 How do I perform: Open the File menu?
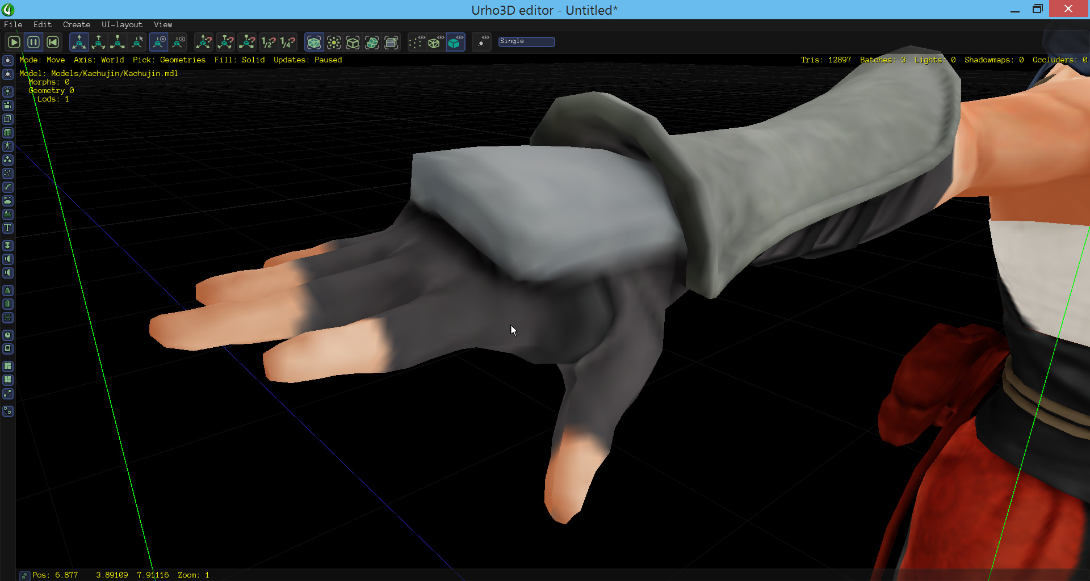click(13, 24)
